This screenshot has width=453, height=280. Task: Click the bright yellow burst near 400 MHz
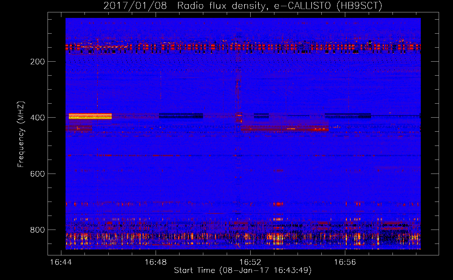[90, 116]
